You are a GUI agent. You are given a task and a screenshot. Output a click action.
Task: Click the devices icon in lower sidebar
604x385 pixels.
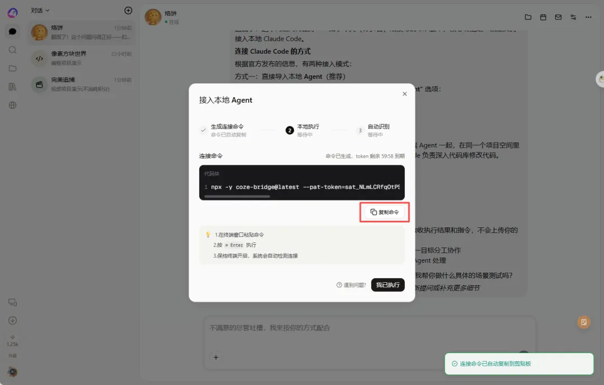point(12,302)
